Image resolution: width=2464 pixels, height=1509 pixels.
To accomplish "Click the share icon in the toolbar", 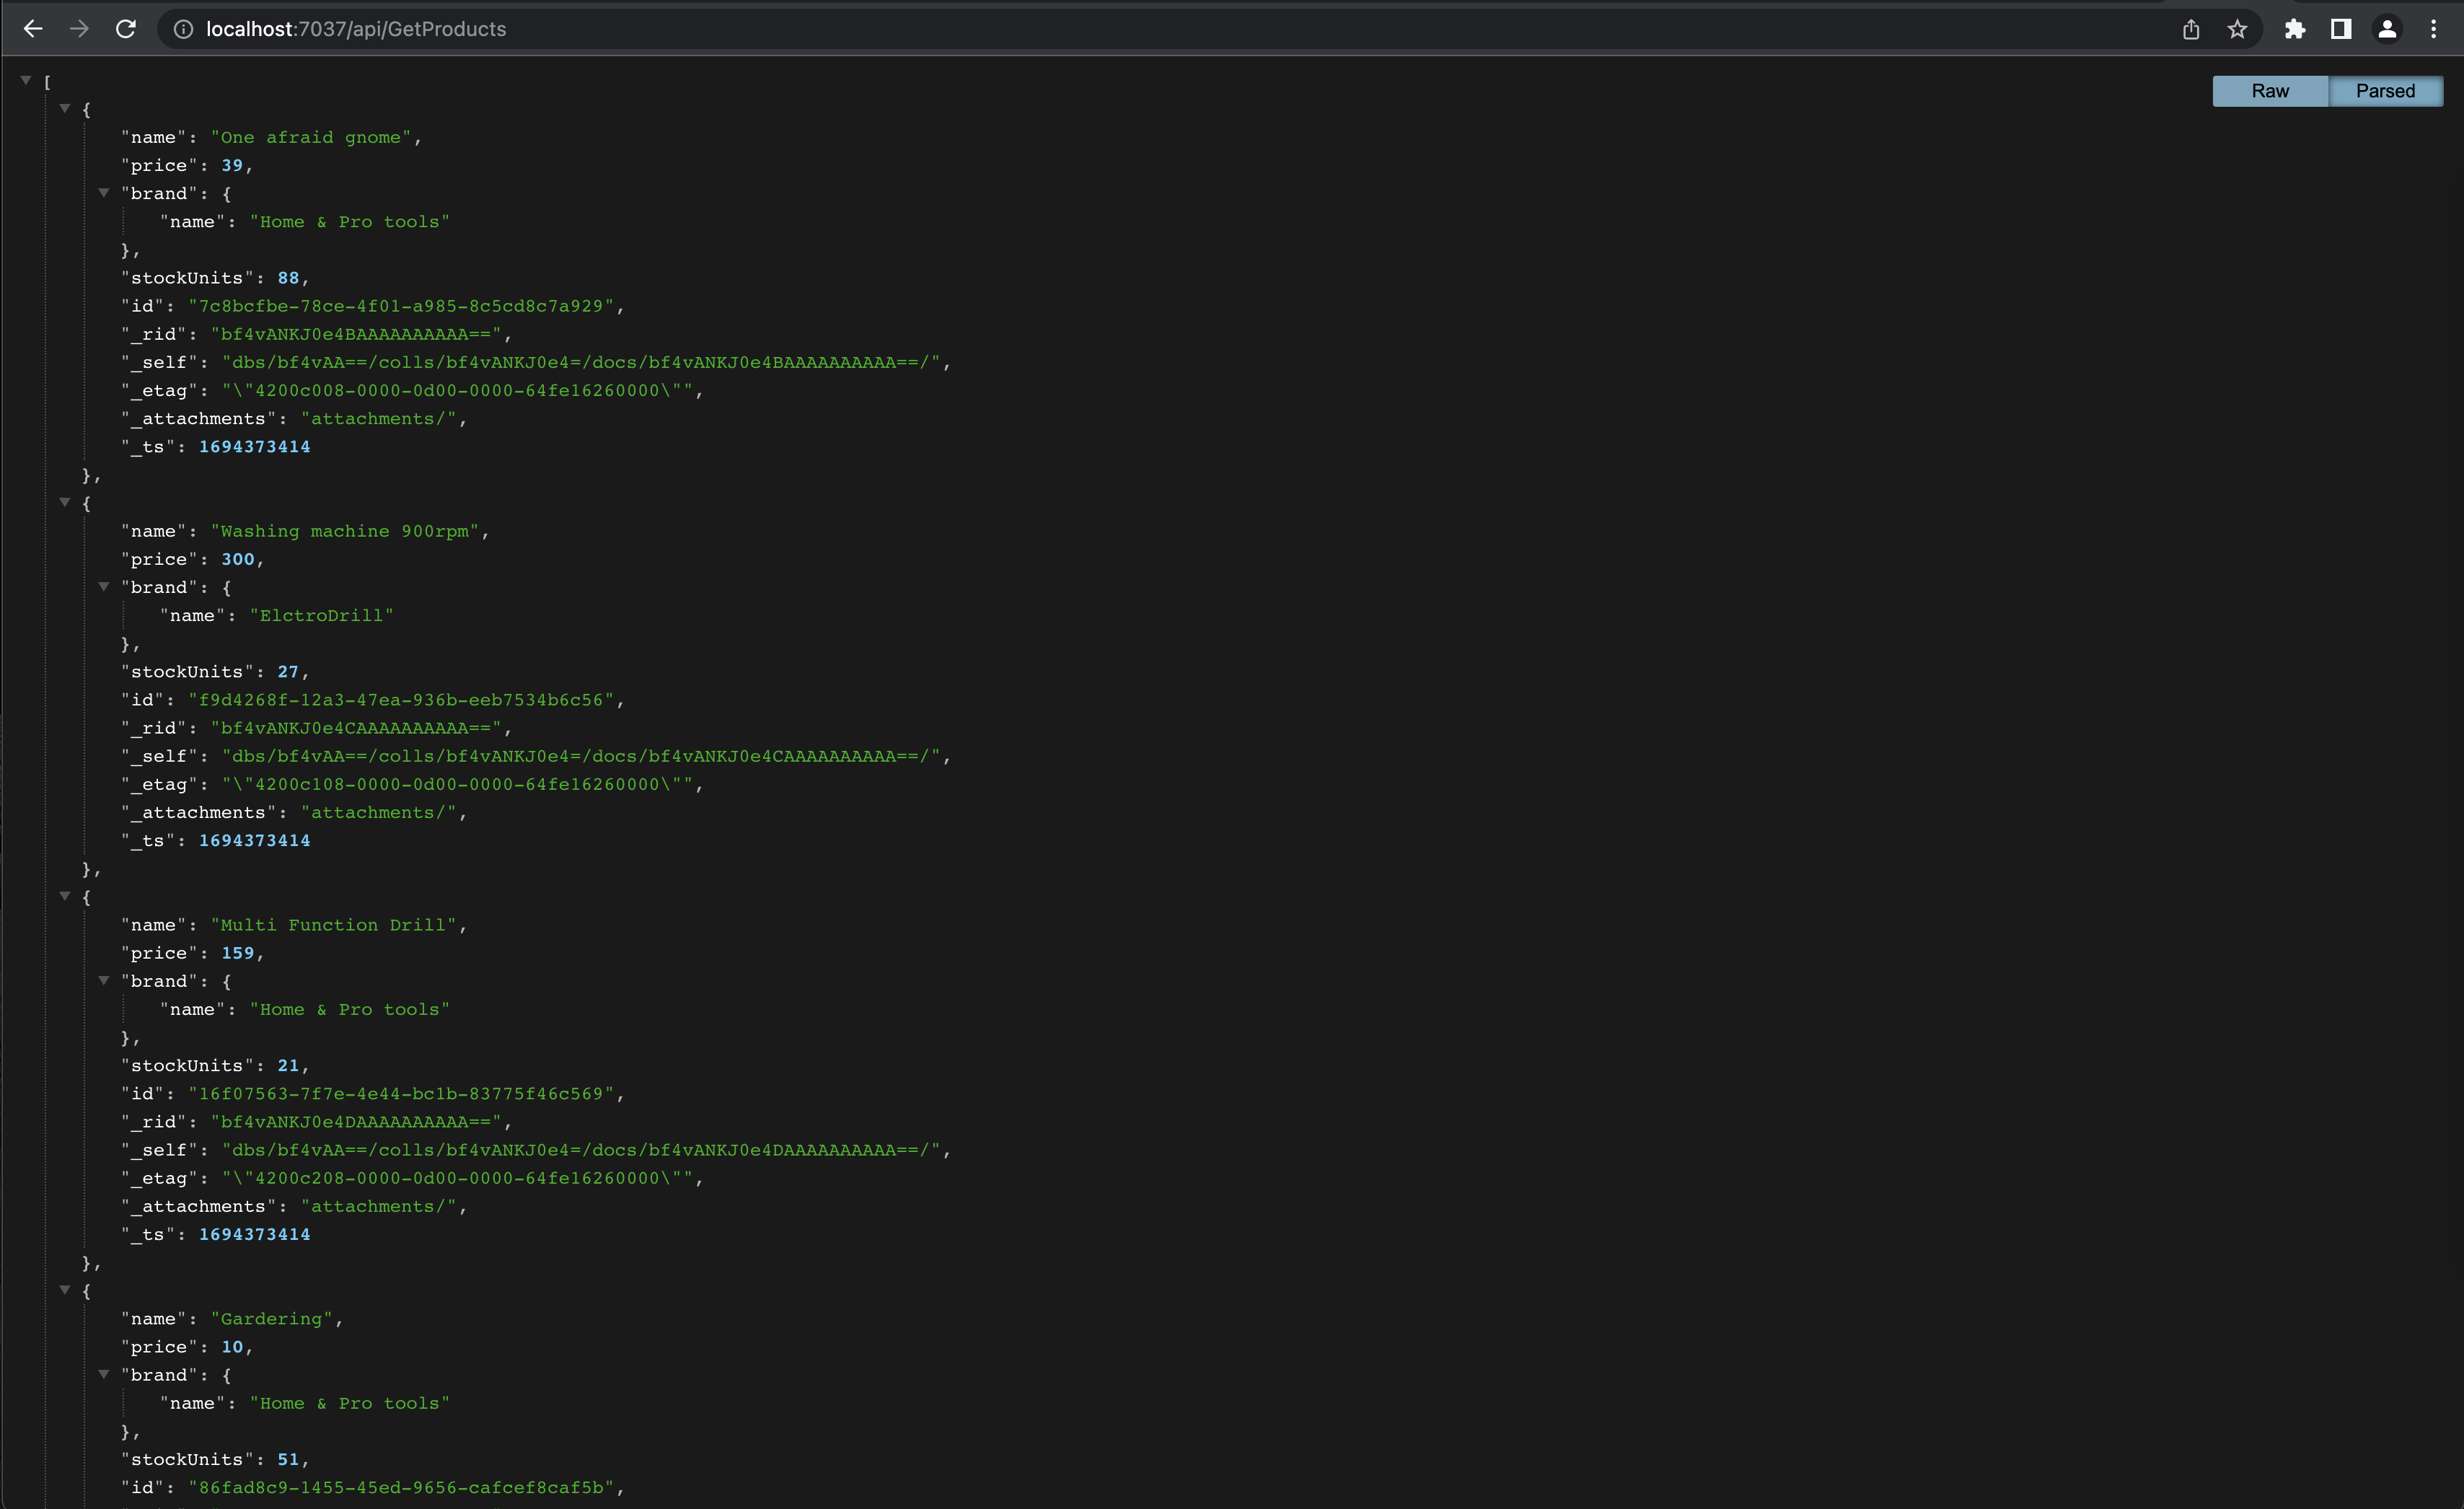I will [2191, 29].
